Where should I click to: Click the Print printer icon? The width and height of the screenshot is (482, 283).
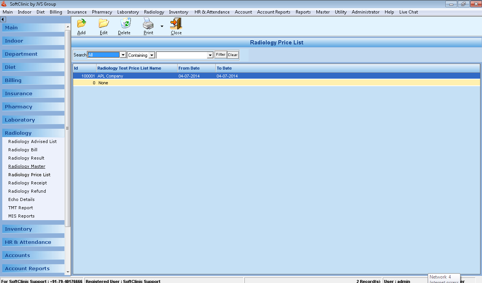pos(148,24)
